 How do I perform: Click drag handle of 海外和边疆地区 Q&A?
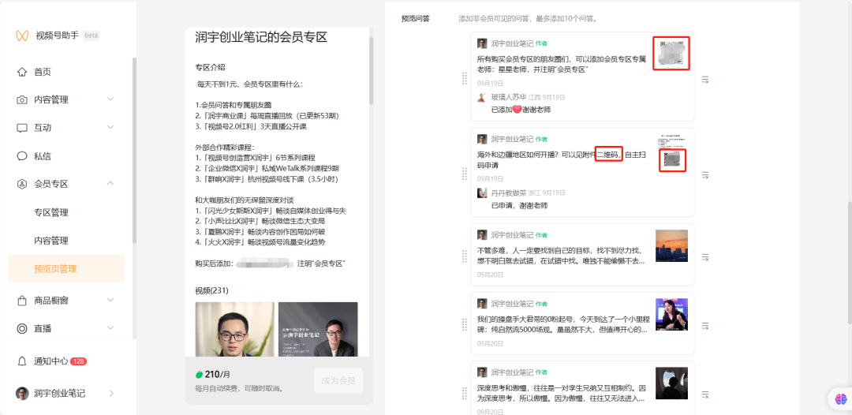point(464,174)
